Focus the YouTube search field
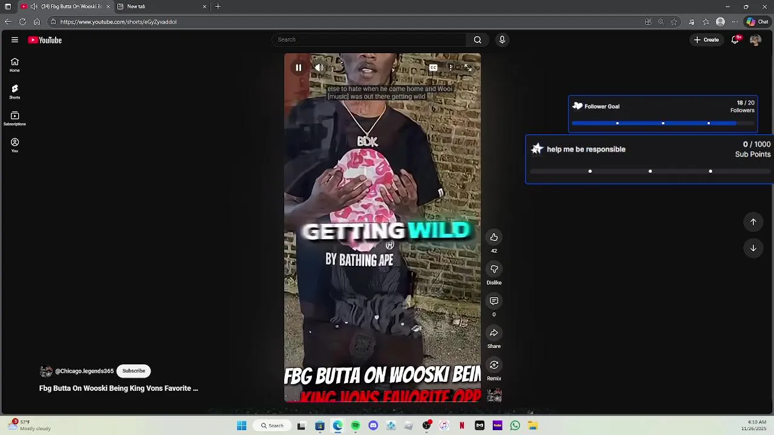 [x=369, y=40]
